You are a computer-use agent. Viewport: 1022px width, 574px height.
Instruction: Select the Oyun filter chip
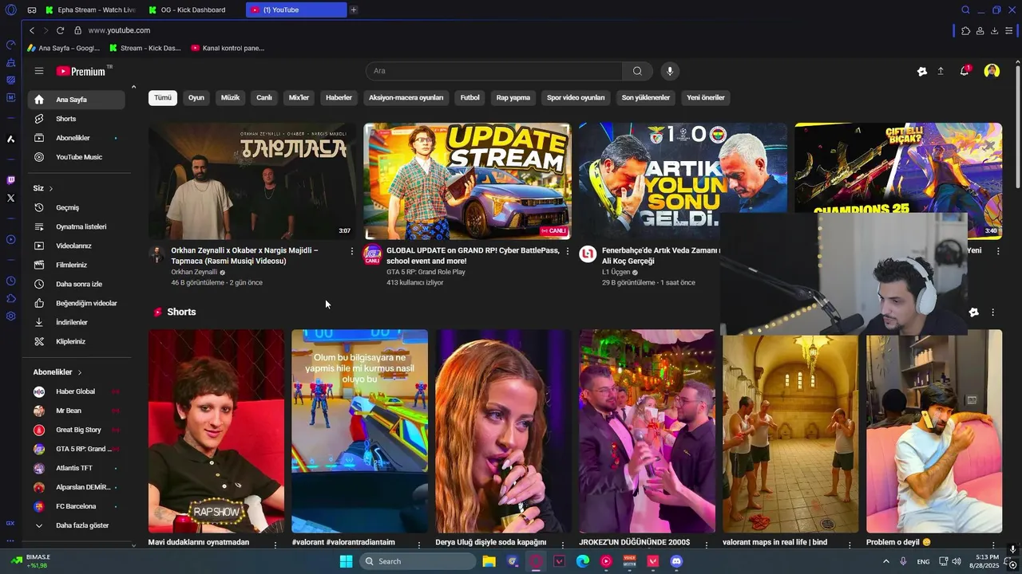(x=196, y=97)
